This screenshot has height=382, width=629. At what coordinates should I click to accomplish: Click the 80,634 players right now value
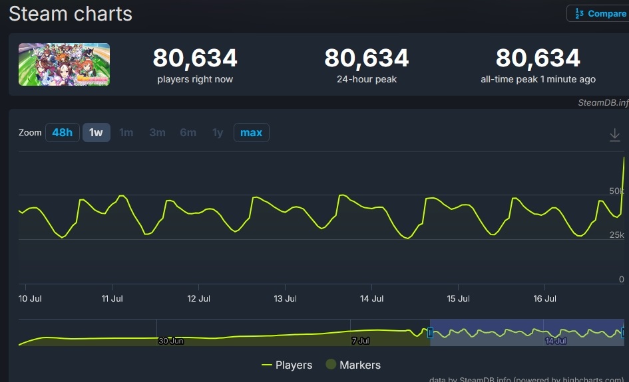point(195,58)
